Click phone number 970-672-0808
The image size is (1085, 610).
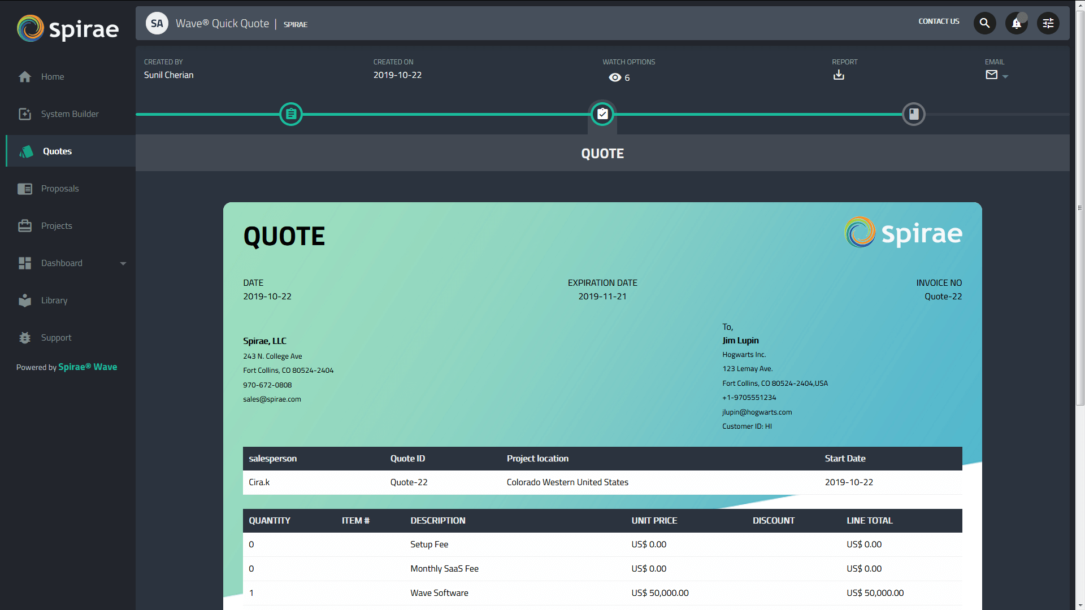pos(267,385)
